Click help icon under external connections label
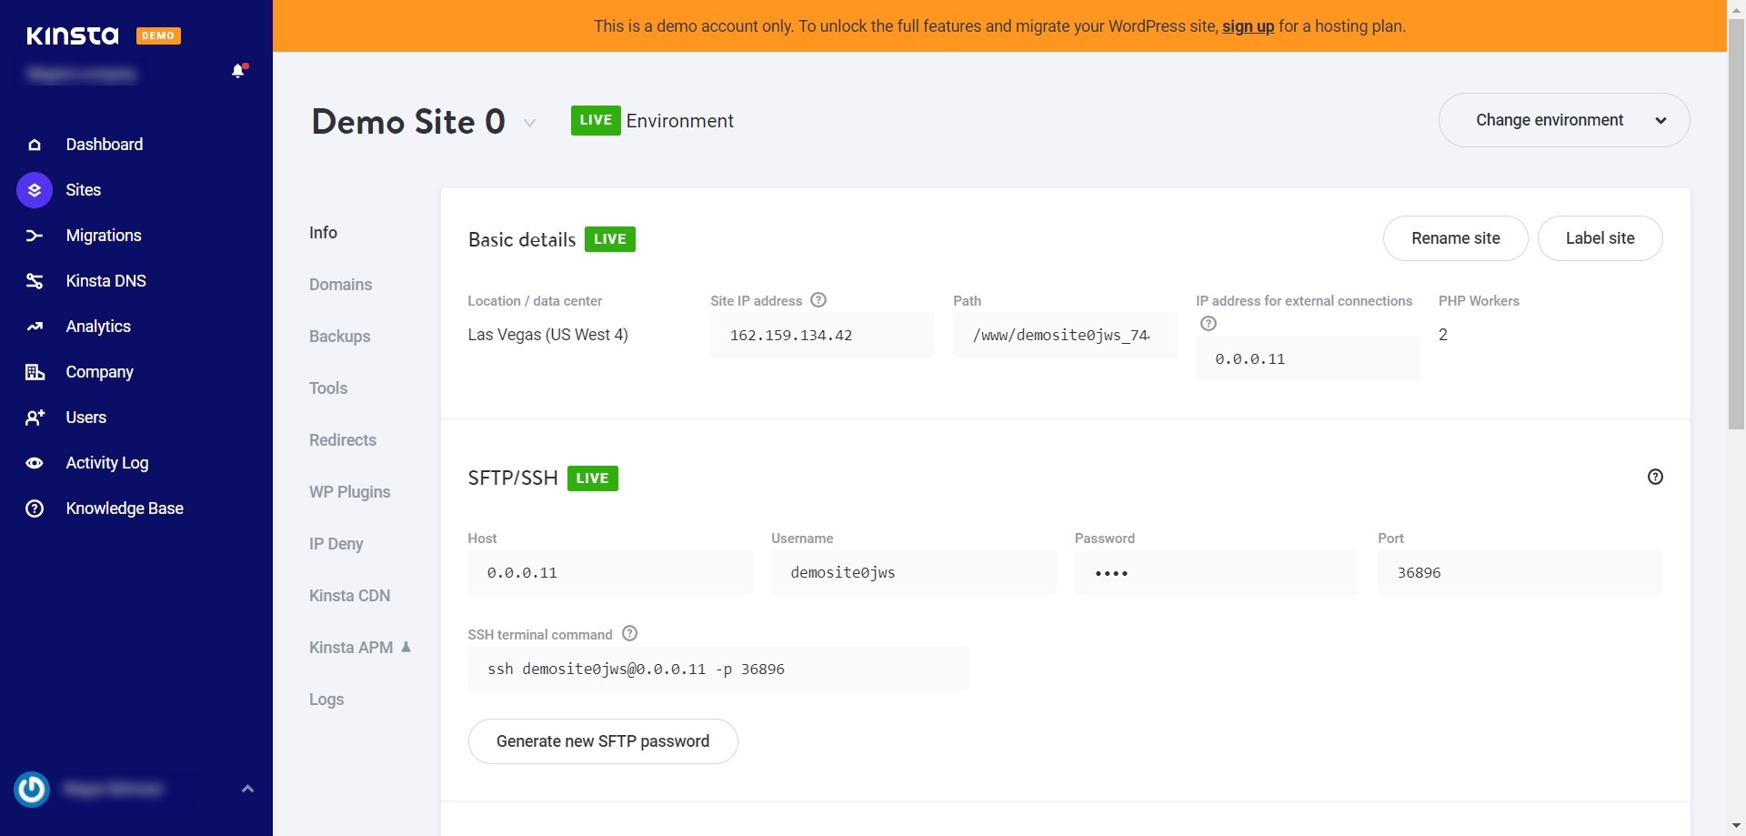1746x836 pixels. [1209, 323]
